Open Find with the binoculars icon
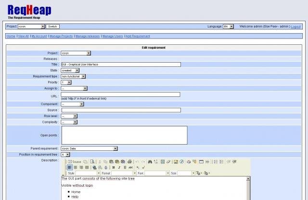This screenshot has width=308, height=200. coord(150,161)
